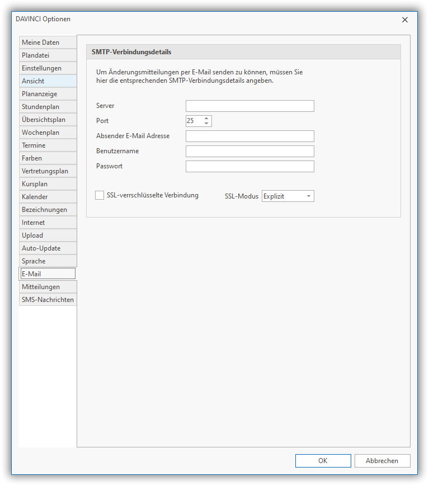
Task: Switch to the Auto-Update tab
Action: [48, 248]
